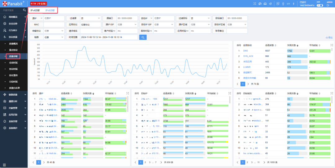This screenshot has width=335, height=168.
Task: Expand the application protocol table fullscreen
Action: 332,45
